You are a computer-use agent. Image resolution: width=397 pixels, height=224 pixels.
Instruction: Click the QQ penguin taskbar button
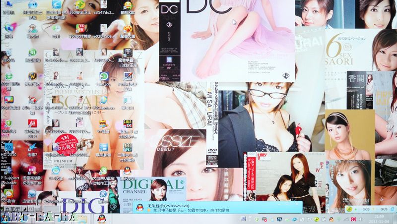point(102,219)
